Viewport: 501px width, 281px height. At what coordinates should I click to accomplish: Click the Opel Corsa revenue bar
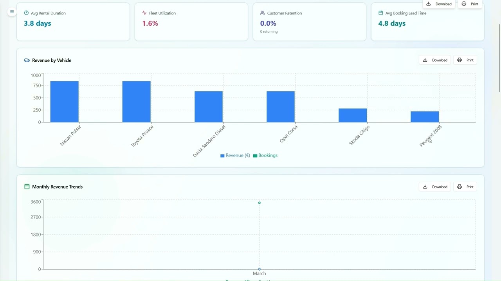pos(281,107)
